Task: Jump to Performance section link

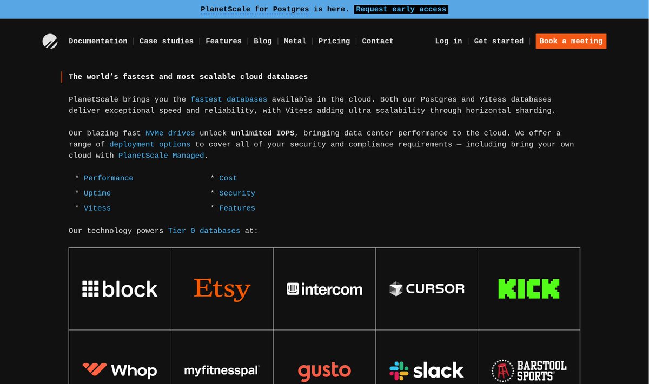Action: coord(108,178)
